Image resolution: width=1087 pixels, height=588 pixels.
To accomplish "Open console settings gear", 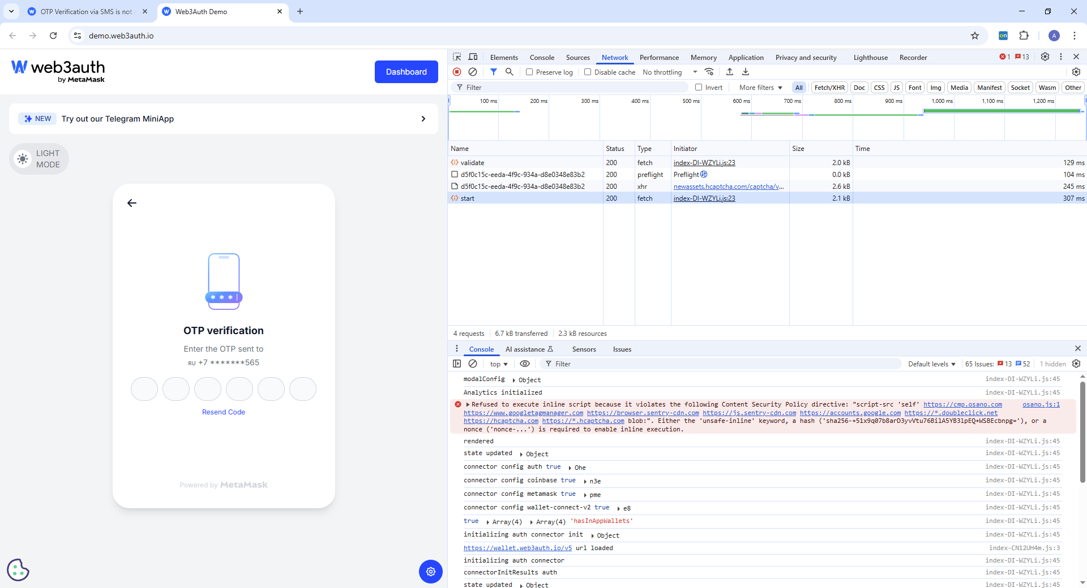I will pyautogui.click(x=1076, y=364).
